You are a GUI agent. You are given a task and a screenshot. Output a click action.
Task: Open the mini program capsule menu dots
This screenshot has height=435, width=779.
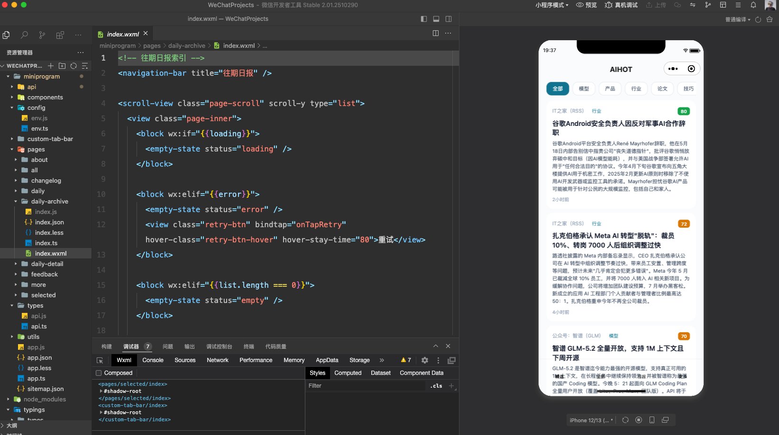pos(673,69)
